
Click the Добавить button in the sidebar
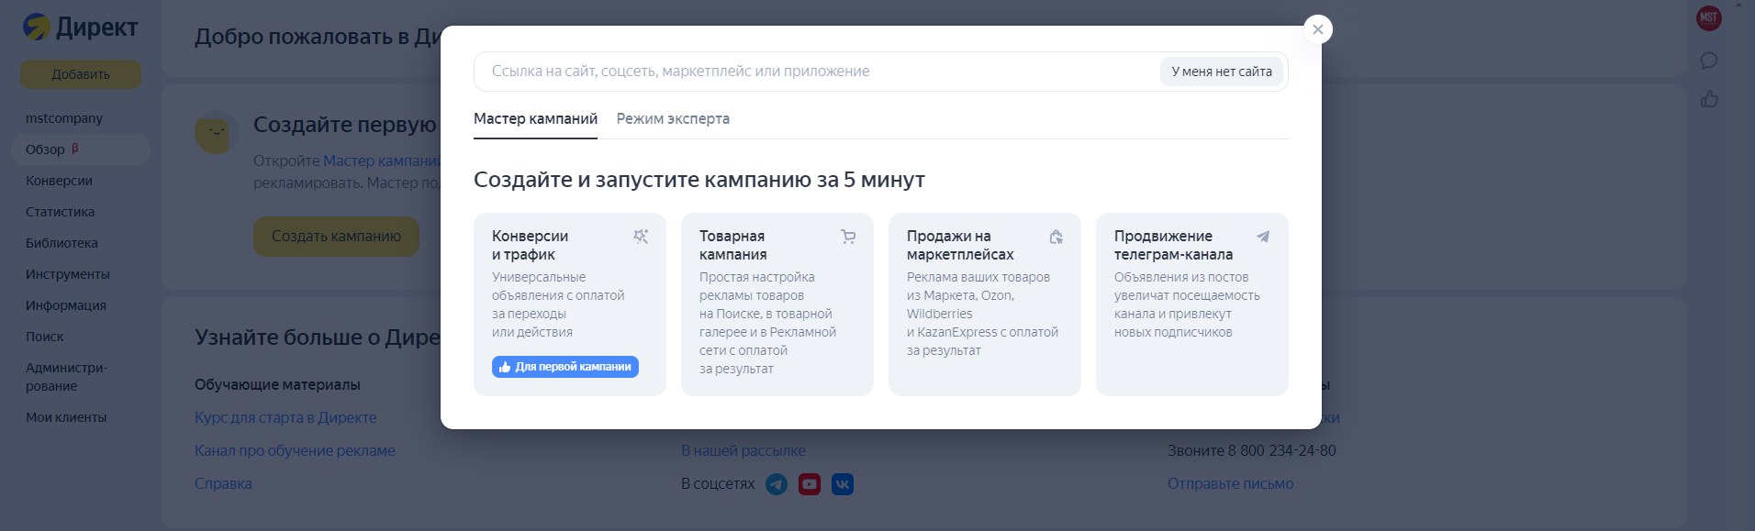[x=81, y=74]
